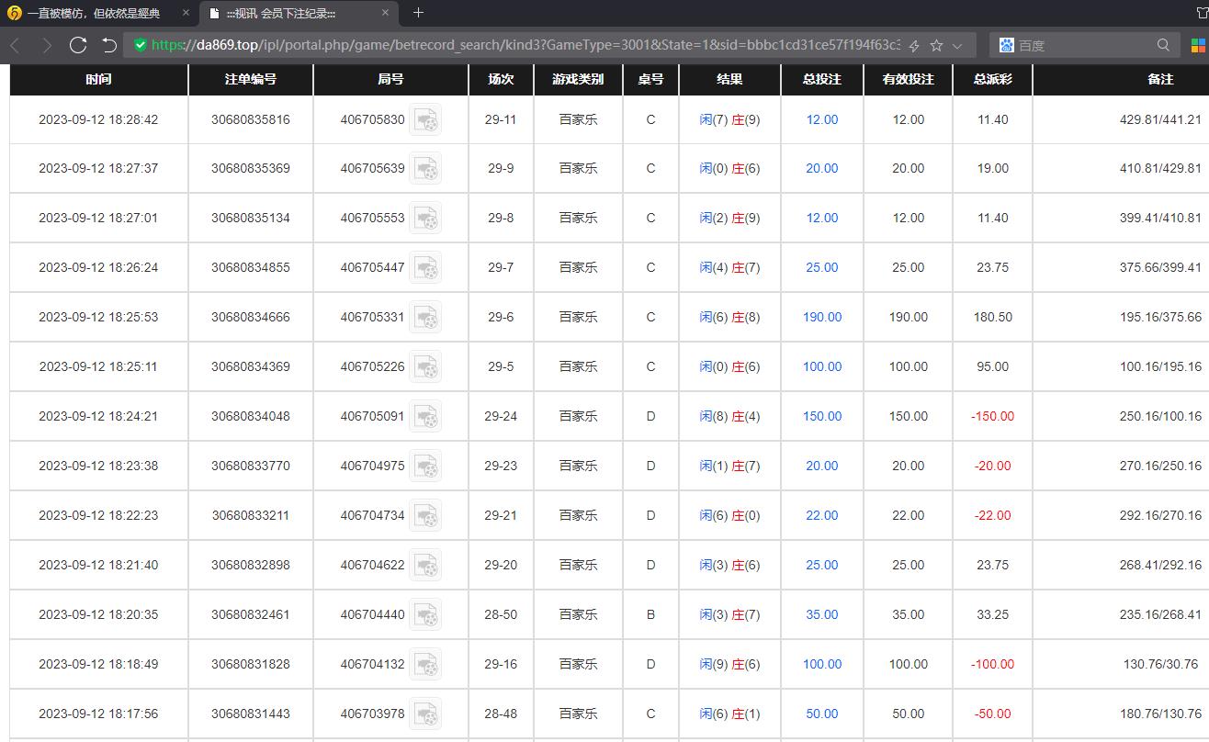Click remark 130.76/30.76
The width and height of the screenshot is (1209, 742).
pos(1160,665)
